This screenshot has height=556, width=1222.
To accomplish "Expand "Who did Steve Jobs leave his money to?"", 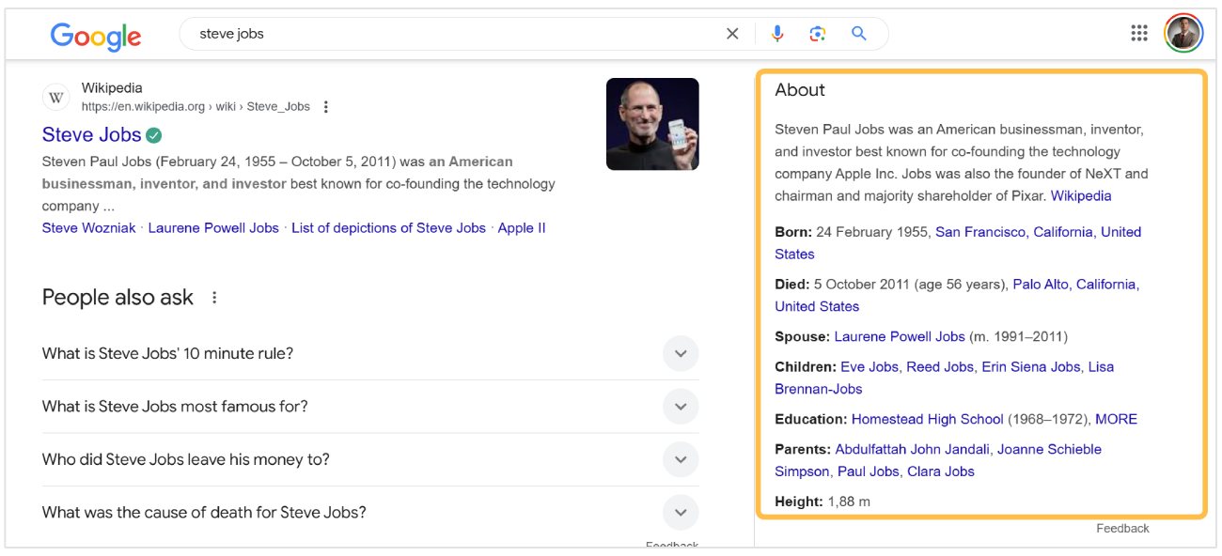I will tap(681, 460).
